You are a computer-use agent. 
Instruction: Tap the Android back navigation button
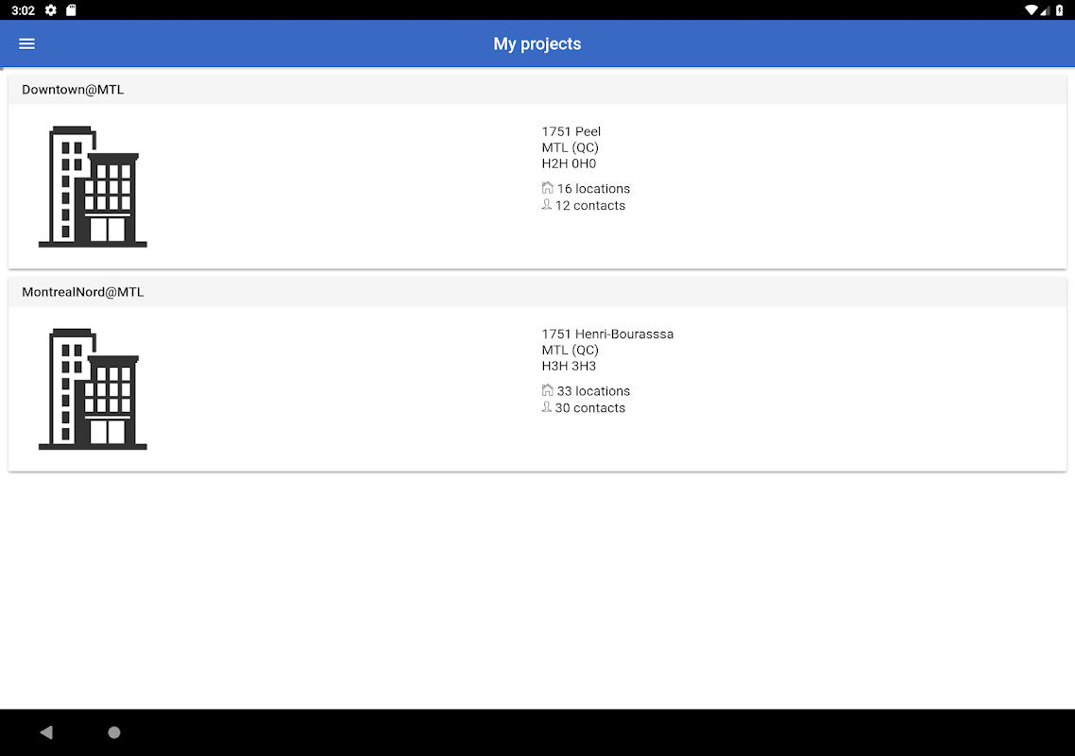click(46, 732)
